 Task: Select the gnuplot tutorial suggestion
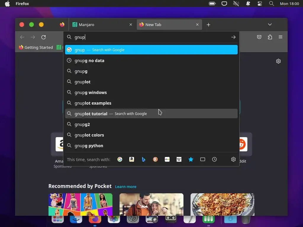(151, 113)
